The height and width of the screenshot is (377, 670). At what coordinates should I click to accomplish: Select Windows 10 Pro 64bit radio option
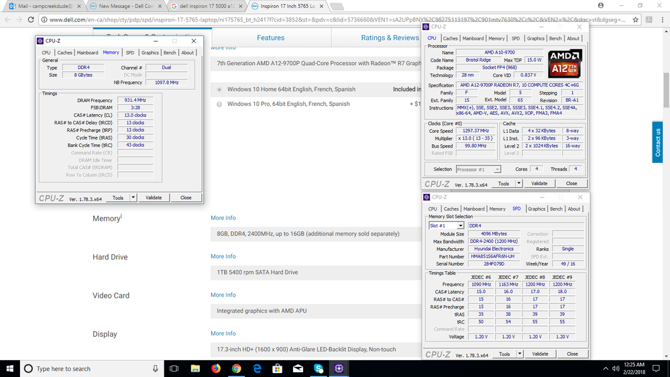coord(219,104)
